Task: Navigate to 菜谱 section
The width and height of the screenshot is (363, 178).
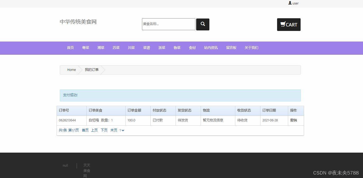Action: pyautogui.click(x=146, y=48)
